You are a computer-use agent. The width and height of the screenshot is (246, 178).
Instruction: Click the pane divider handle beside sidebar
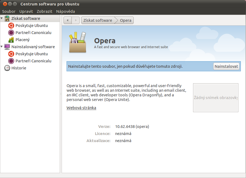[61, 94]
